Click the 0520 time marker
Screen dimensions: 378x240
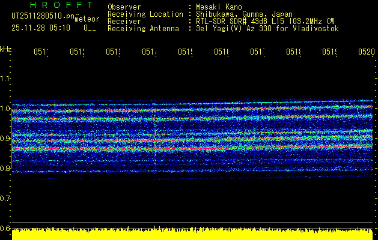point(365,52)
